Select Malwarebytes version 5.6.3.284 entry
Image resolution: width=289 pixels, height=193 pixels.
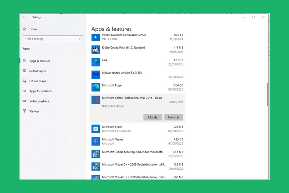[137, 75]
